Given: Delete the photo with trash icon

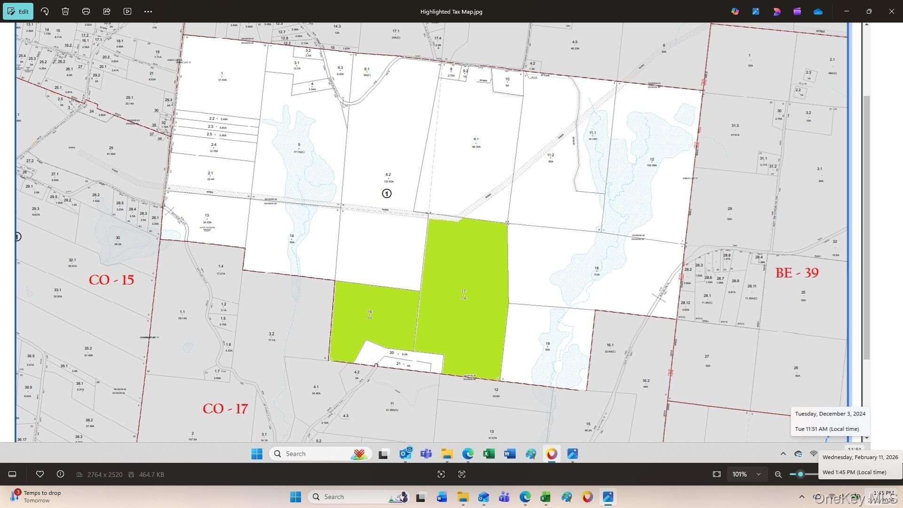Looking at the screenshot, I should [x=65, y=11].
